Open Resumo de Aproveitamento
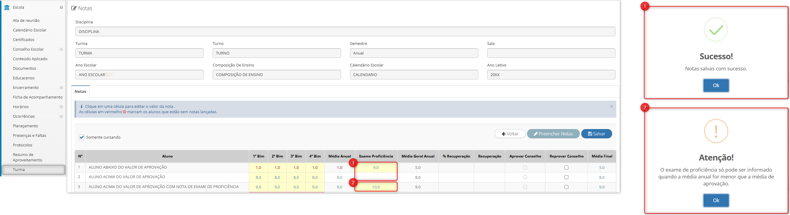 coord(28,157)
